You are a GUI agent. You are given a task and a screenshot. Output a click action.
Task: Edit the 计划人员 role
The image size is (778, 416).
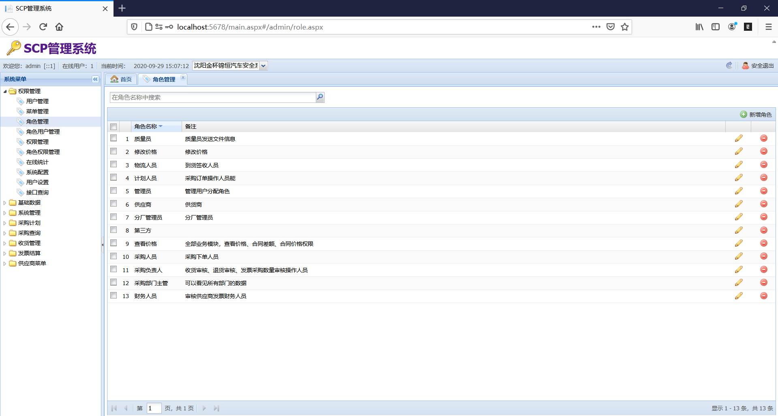pyautogui.click(x=739, y=178)
